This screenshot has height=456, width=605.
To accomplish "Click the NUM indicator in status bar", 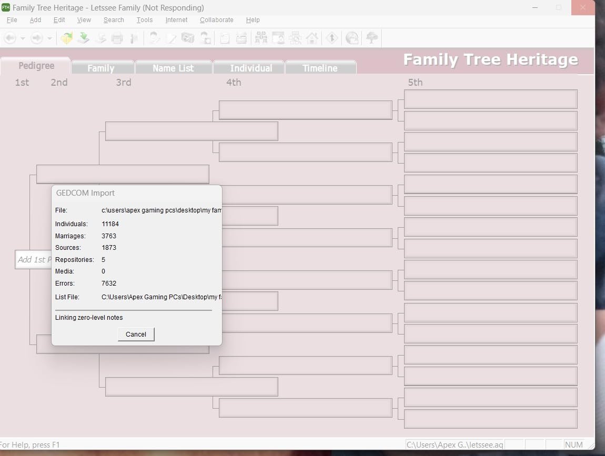I will (x=574, y=445).
